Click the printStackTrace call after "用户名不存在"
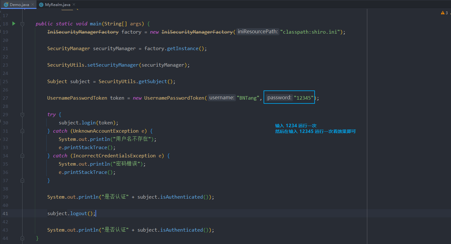Screen dimensions: 451x244 (x=86, y=148)
